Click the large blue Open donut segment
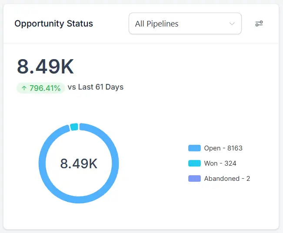Screen dimensions: 283x233 tap(79, 200)
